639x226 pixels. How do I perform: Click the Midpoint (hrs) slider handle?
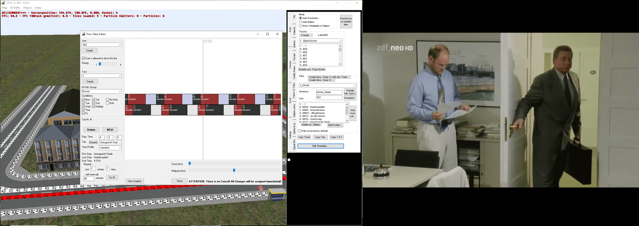(234, 170)
